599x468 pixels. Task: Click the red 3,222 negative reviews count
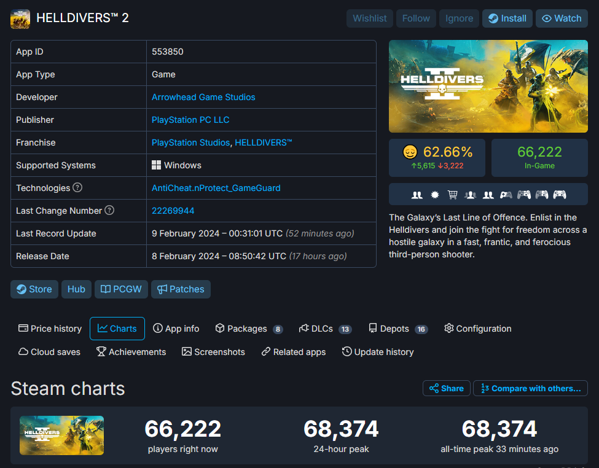click(x=451, y=166)
